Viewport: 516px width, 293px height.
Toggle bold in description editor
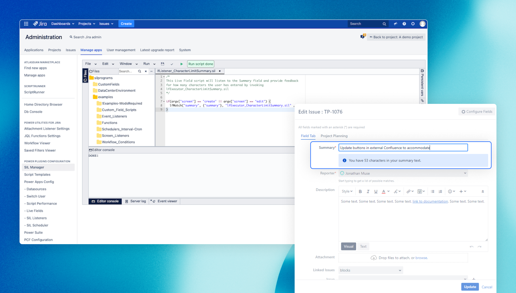click(360, 191)
